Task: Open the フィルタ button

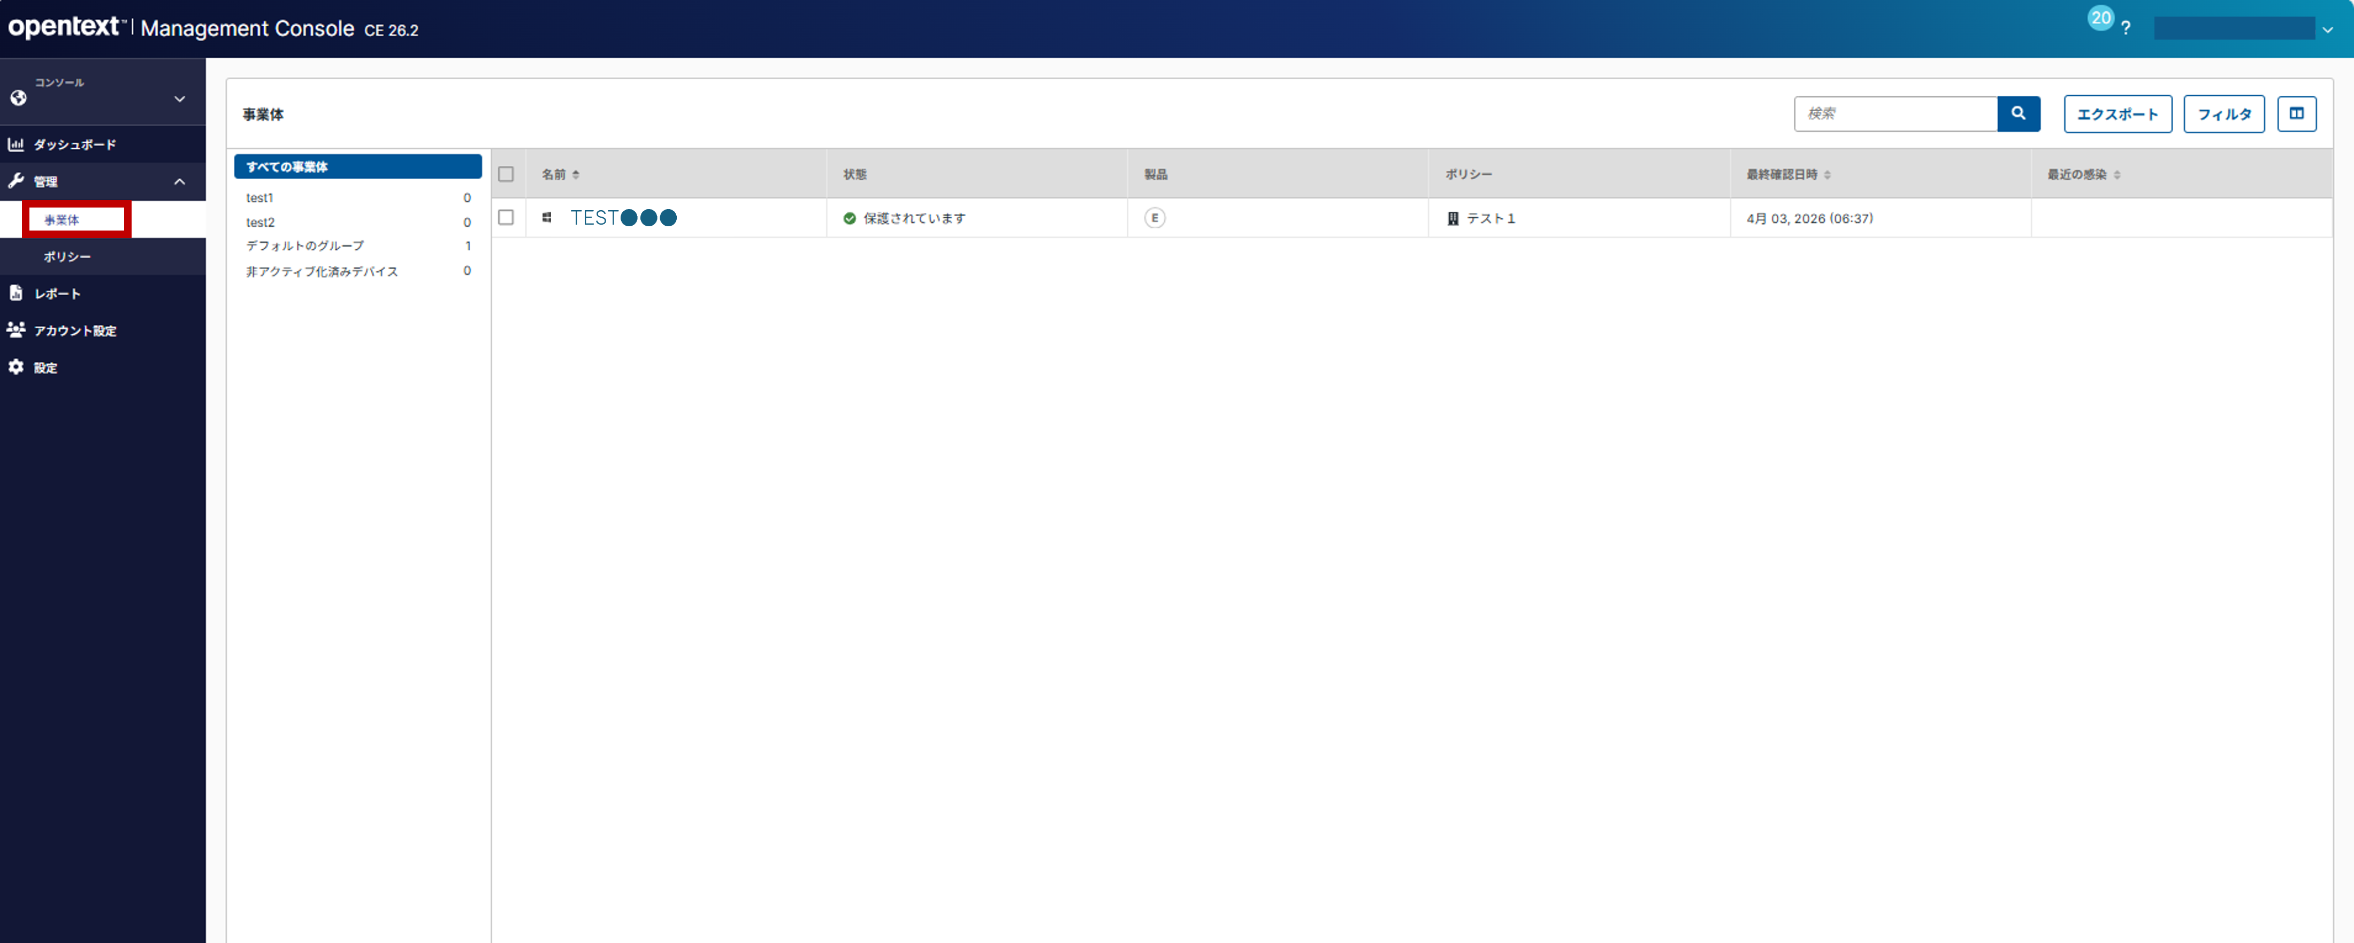Action: pos(2223,113)
